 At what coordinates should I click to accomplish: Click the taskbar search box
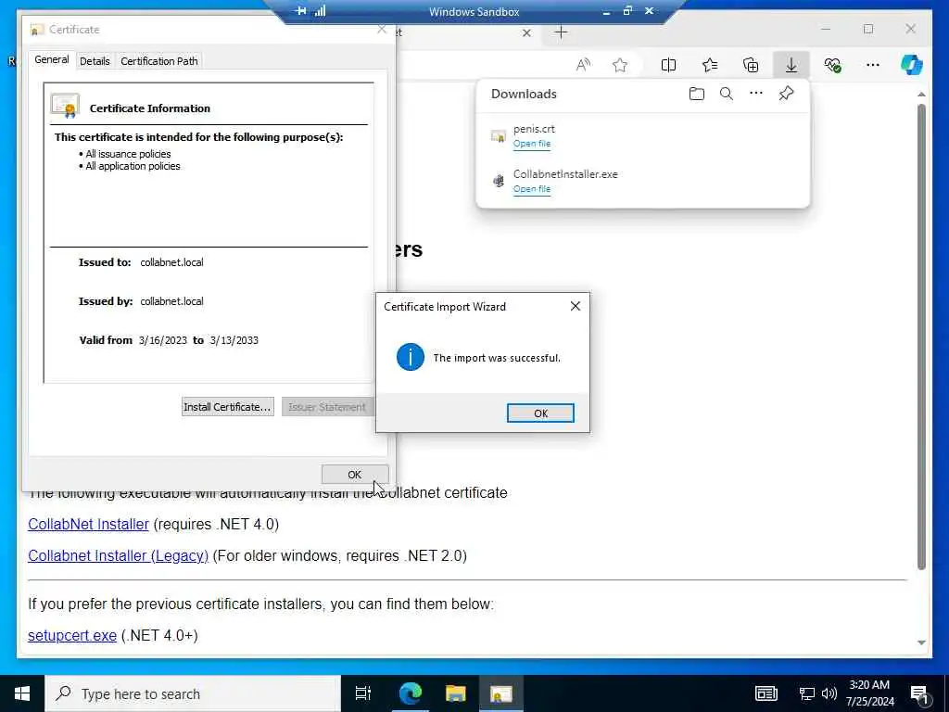[x=193, y=693]
